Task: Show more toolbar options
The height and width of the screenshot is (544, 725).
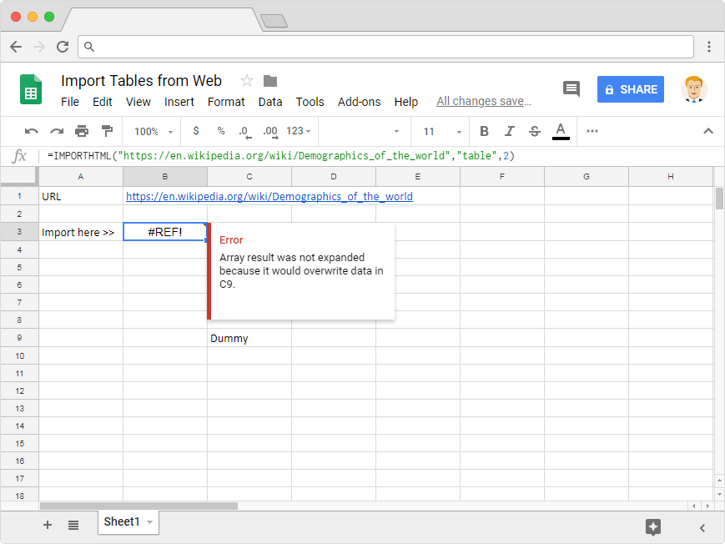Action: pos(592,131)
